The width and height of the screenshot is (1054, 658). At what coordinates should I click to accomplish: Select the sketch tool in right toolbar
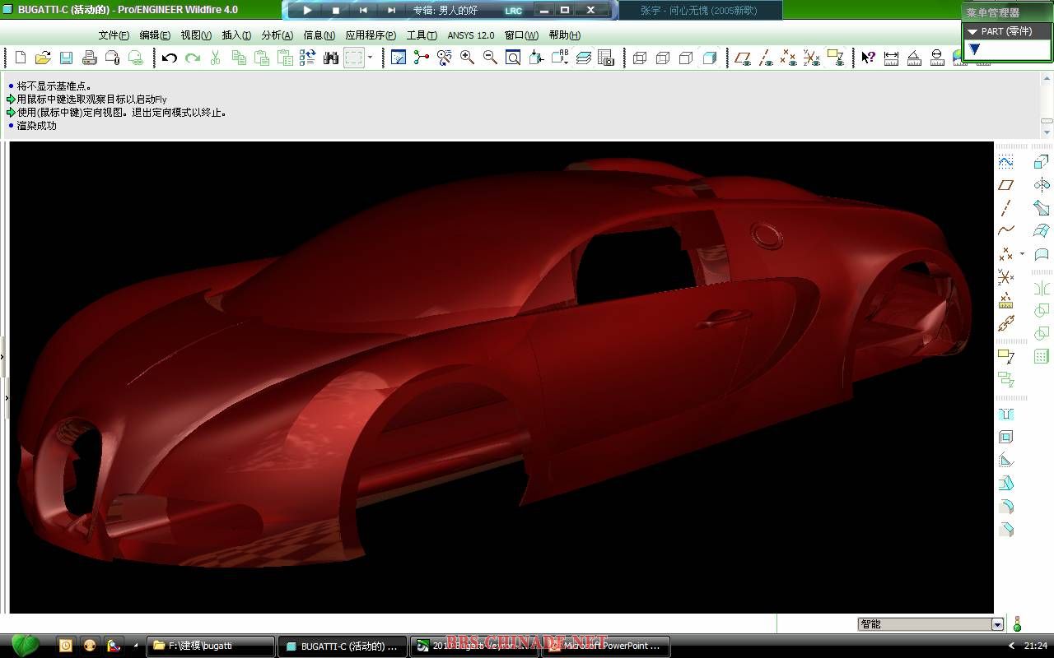click(1005, 162)
